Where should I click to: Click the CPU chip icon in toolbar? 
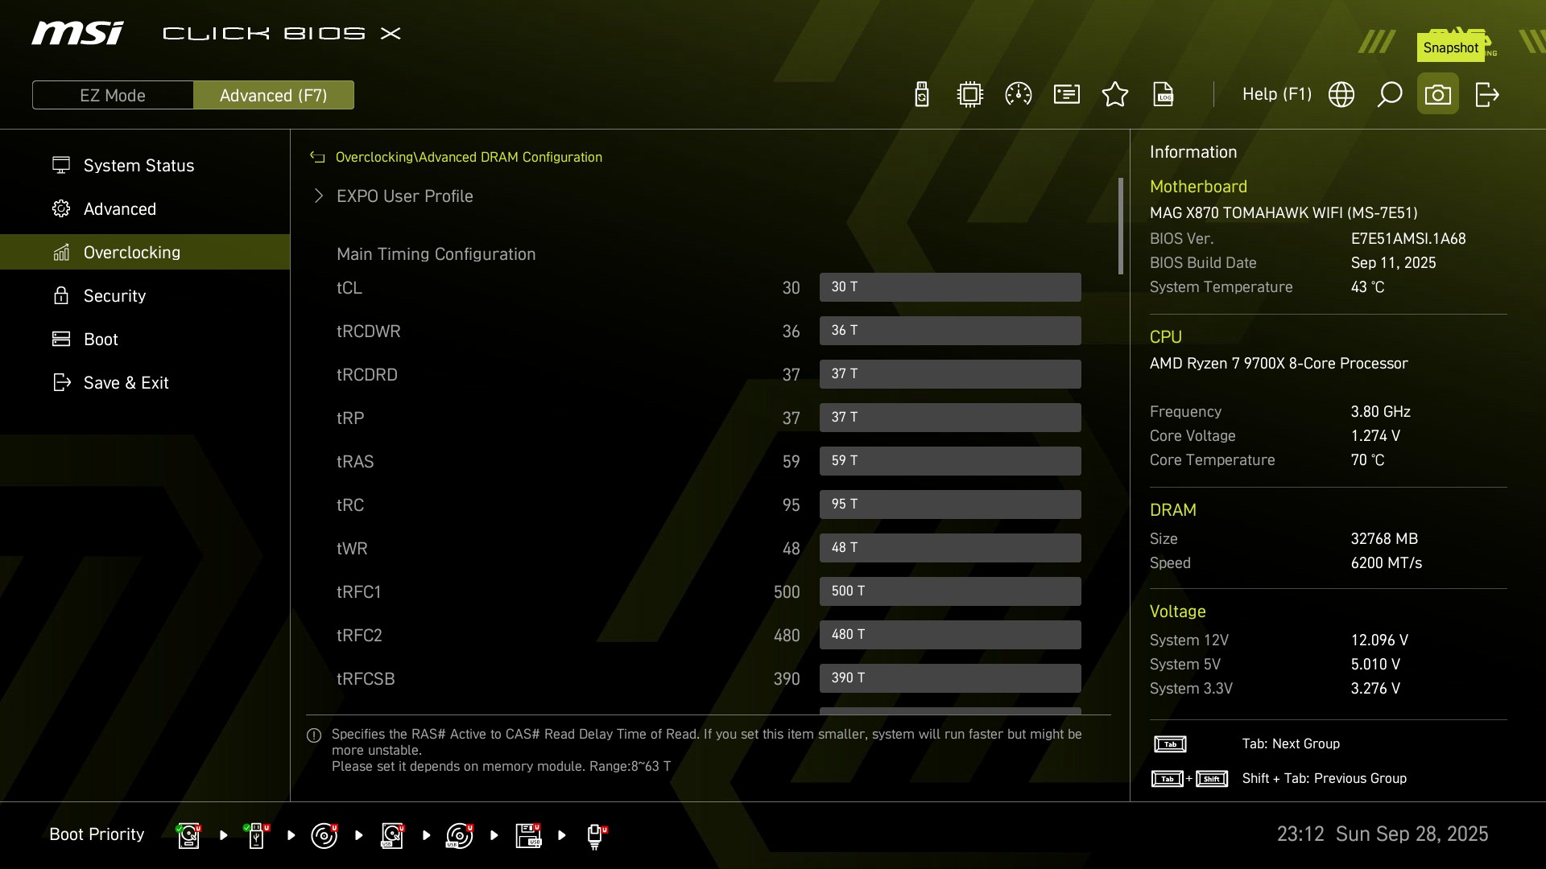(x=970, y=95)
